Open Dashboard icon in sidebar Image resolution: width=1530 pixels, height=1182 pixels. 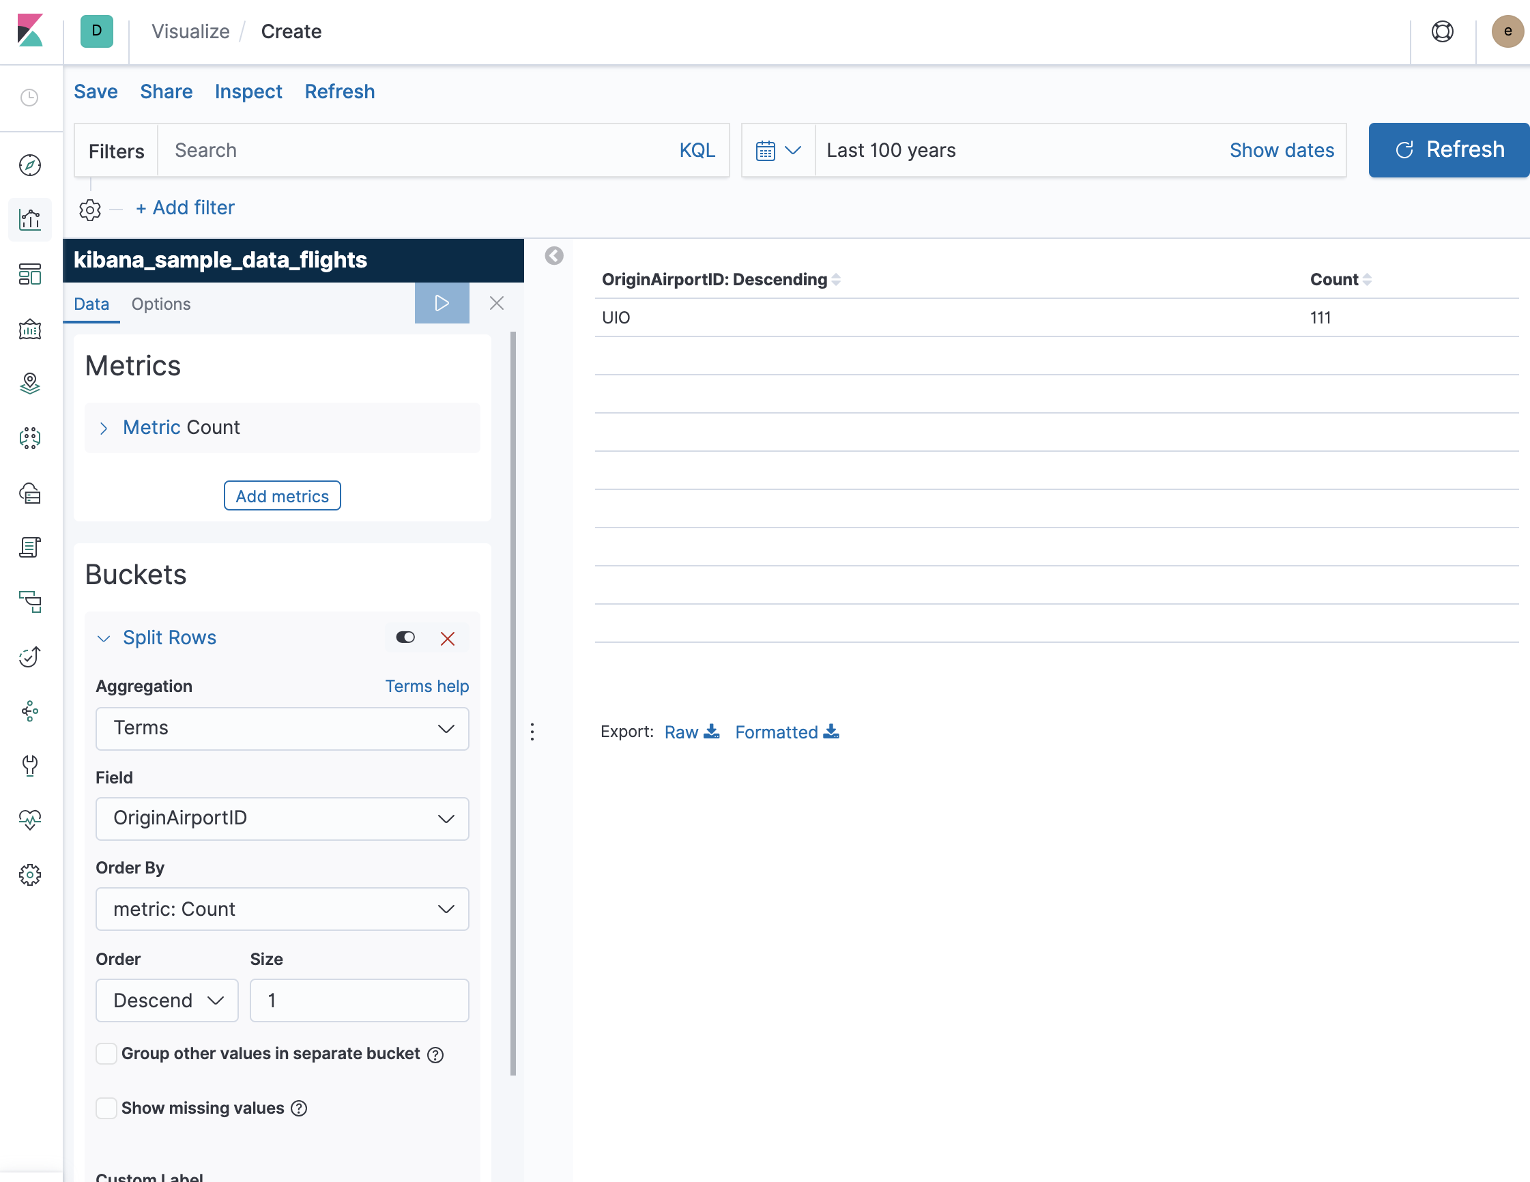[29, 274]
